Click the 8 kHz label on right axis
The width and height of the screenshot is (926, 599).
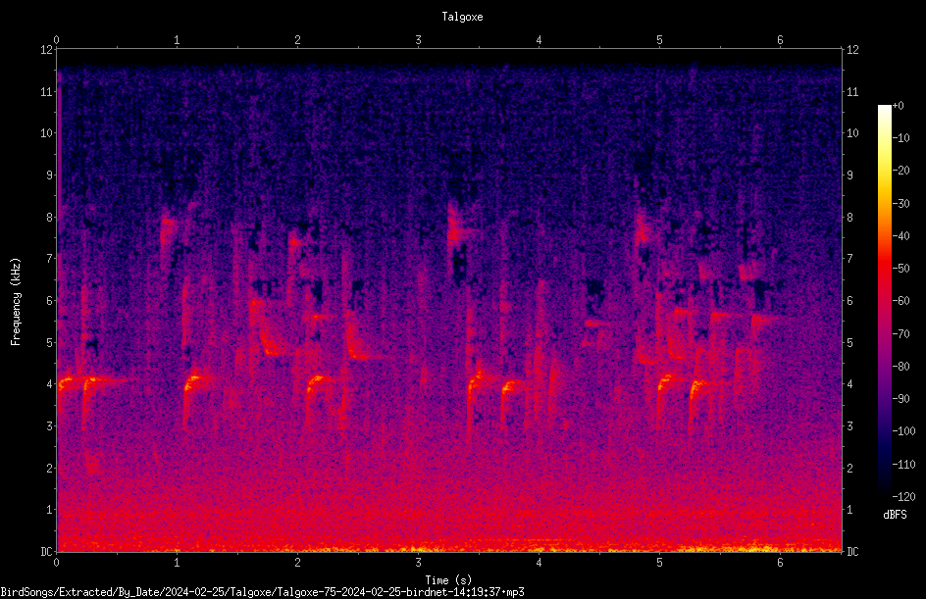pos(849,218)
